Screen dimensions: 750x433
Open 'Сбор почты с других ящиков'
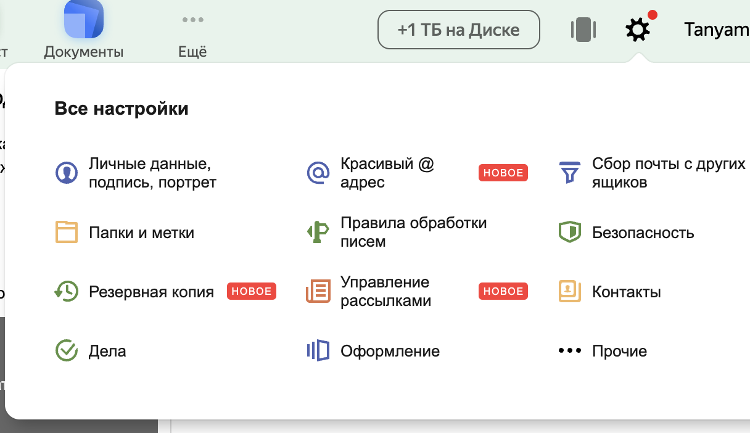point(669,173)
